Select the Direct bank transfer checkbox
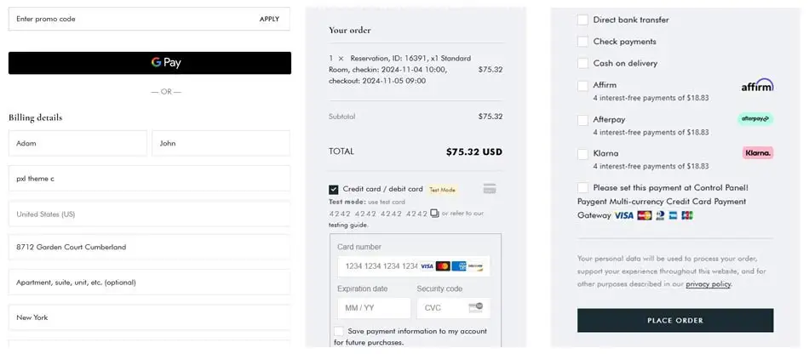The width and height of the screenshot is (809, 354). click(582, 20)
